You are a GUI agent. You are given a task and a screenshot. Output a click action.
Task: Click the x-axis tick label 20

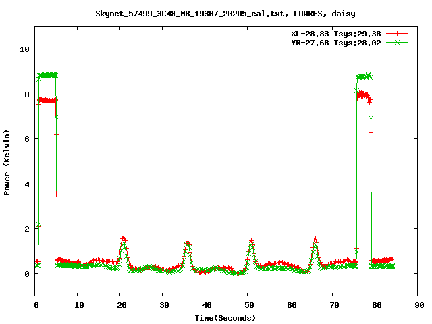(x=120, y=305)
